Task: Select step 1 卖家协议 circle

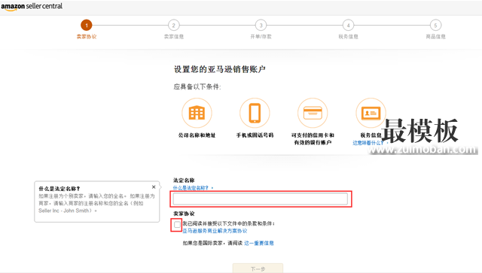Action: click(87, 25)
